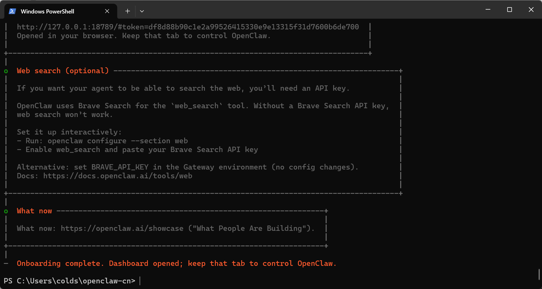The image size is (542, 289).
Task: Select the Windows PowerShell tab
Action: click(47, 11)
